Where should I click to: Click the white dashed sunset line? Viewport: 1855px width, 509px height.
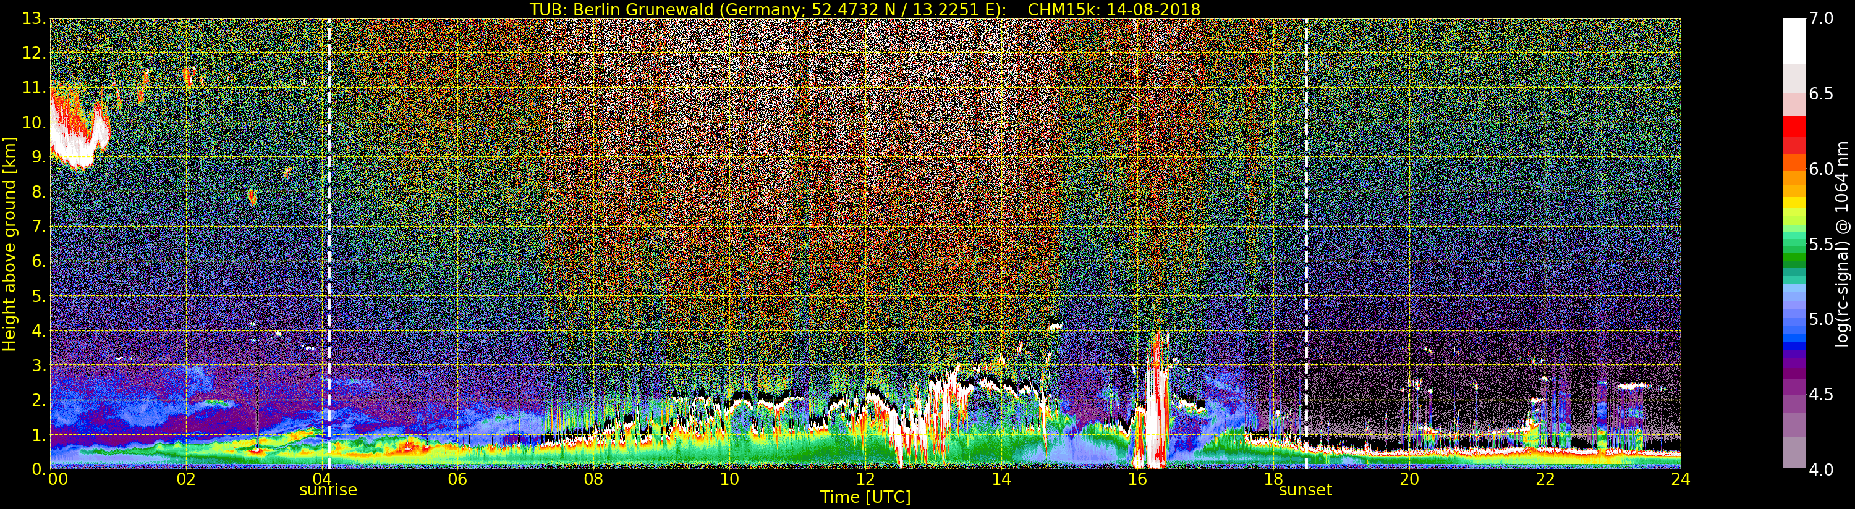click(1306, 244)
